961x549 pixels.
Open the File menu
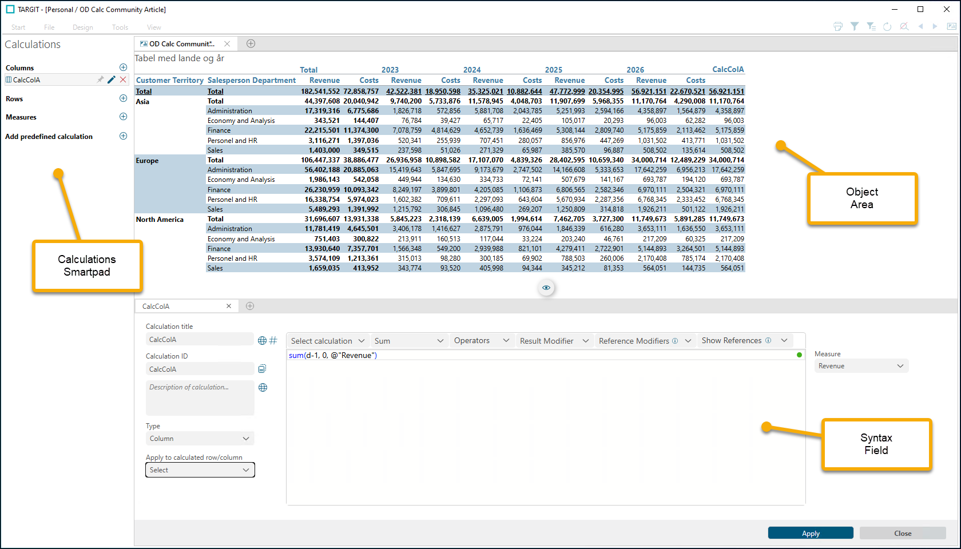[x=49, y=27]
